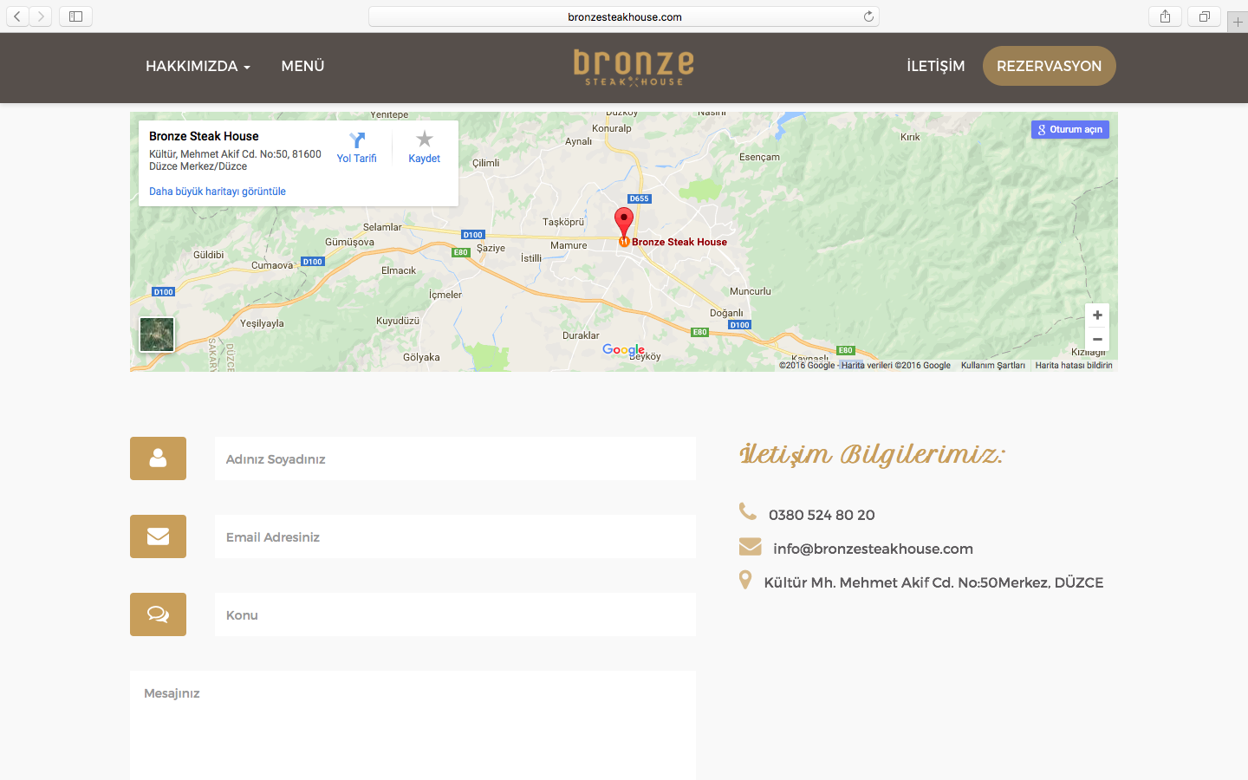Click info@bronzesteakhouse.com email address
The image size is (1248, 780).
coord(873,549)
